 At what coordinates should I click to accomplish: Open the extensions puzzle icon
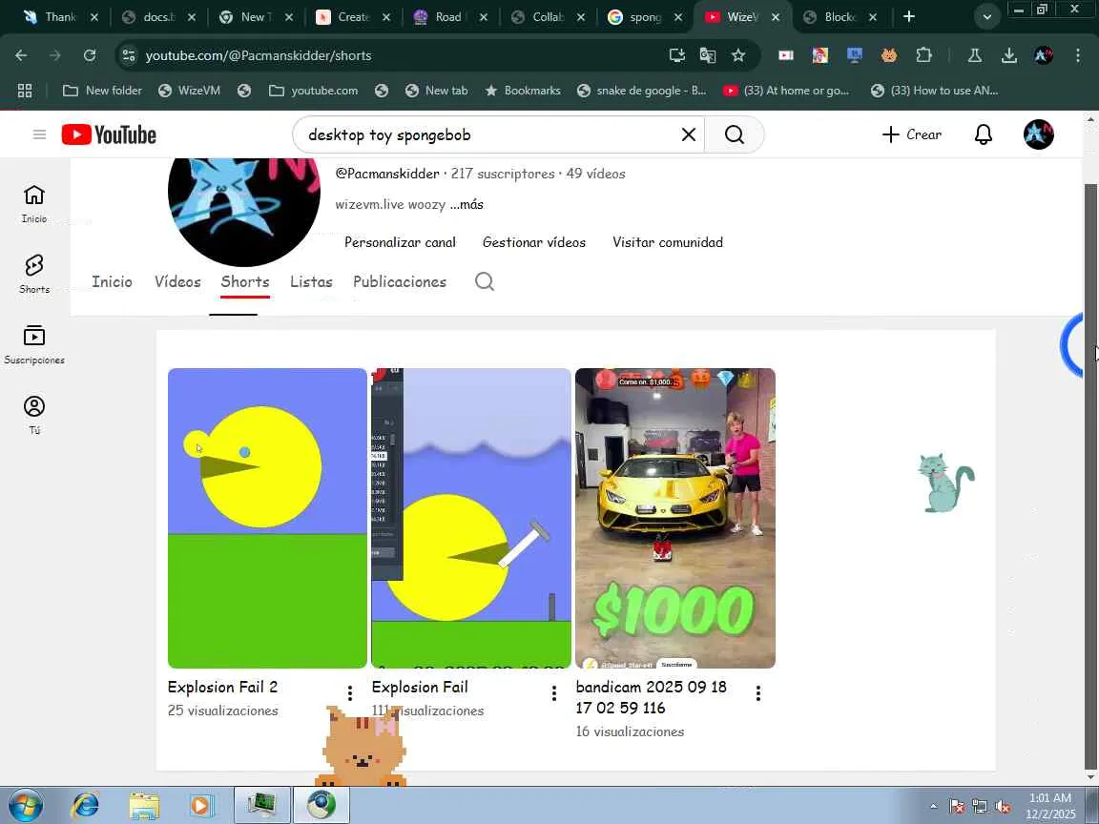(x=923, y=55)
